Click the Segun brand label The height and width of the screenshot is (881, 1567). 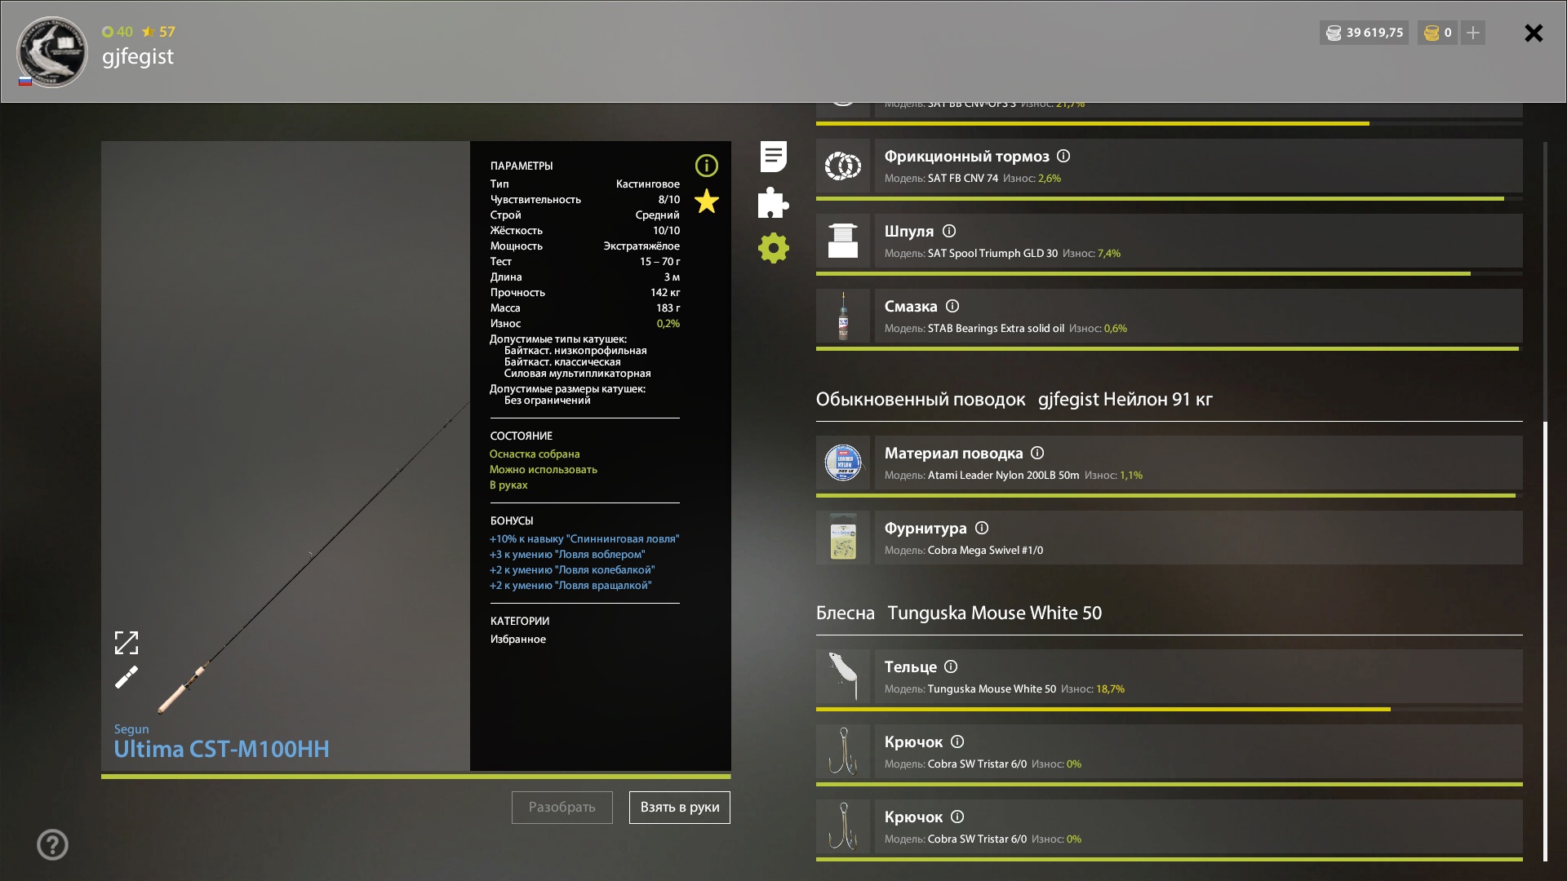[131, 729]
